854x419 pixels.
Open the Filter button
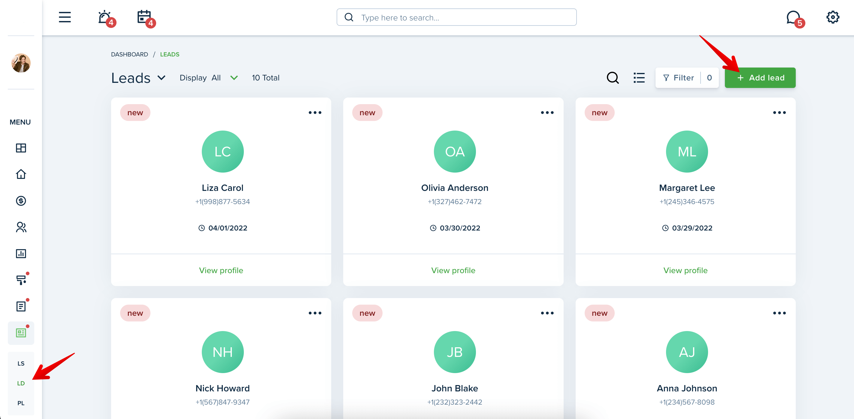tap(687, 78)
